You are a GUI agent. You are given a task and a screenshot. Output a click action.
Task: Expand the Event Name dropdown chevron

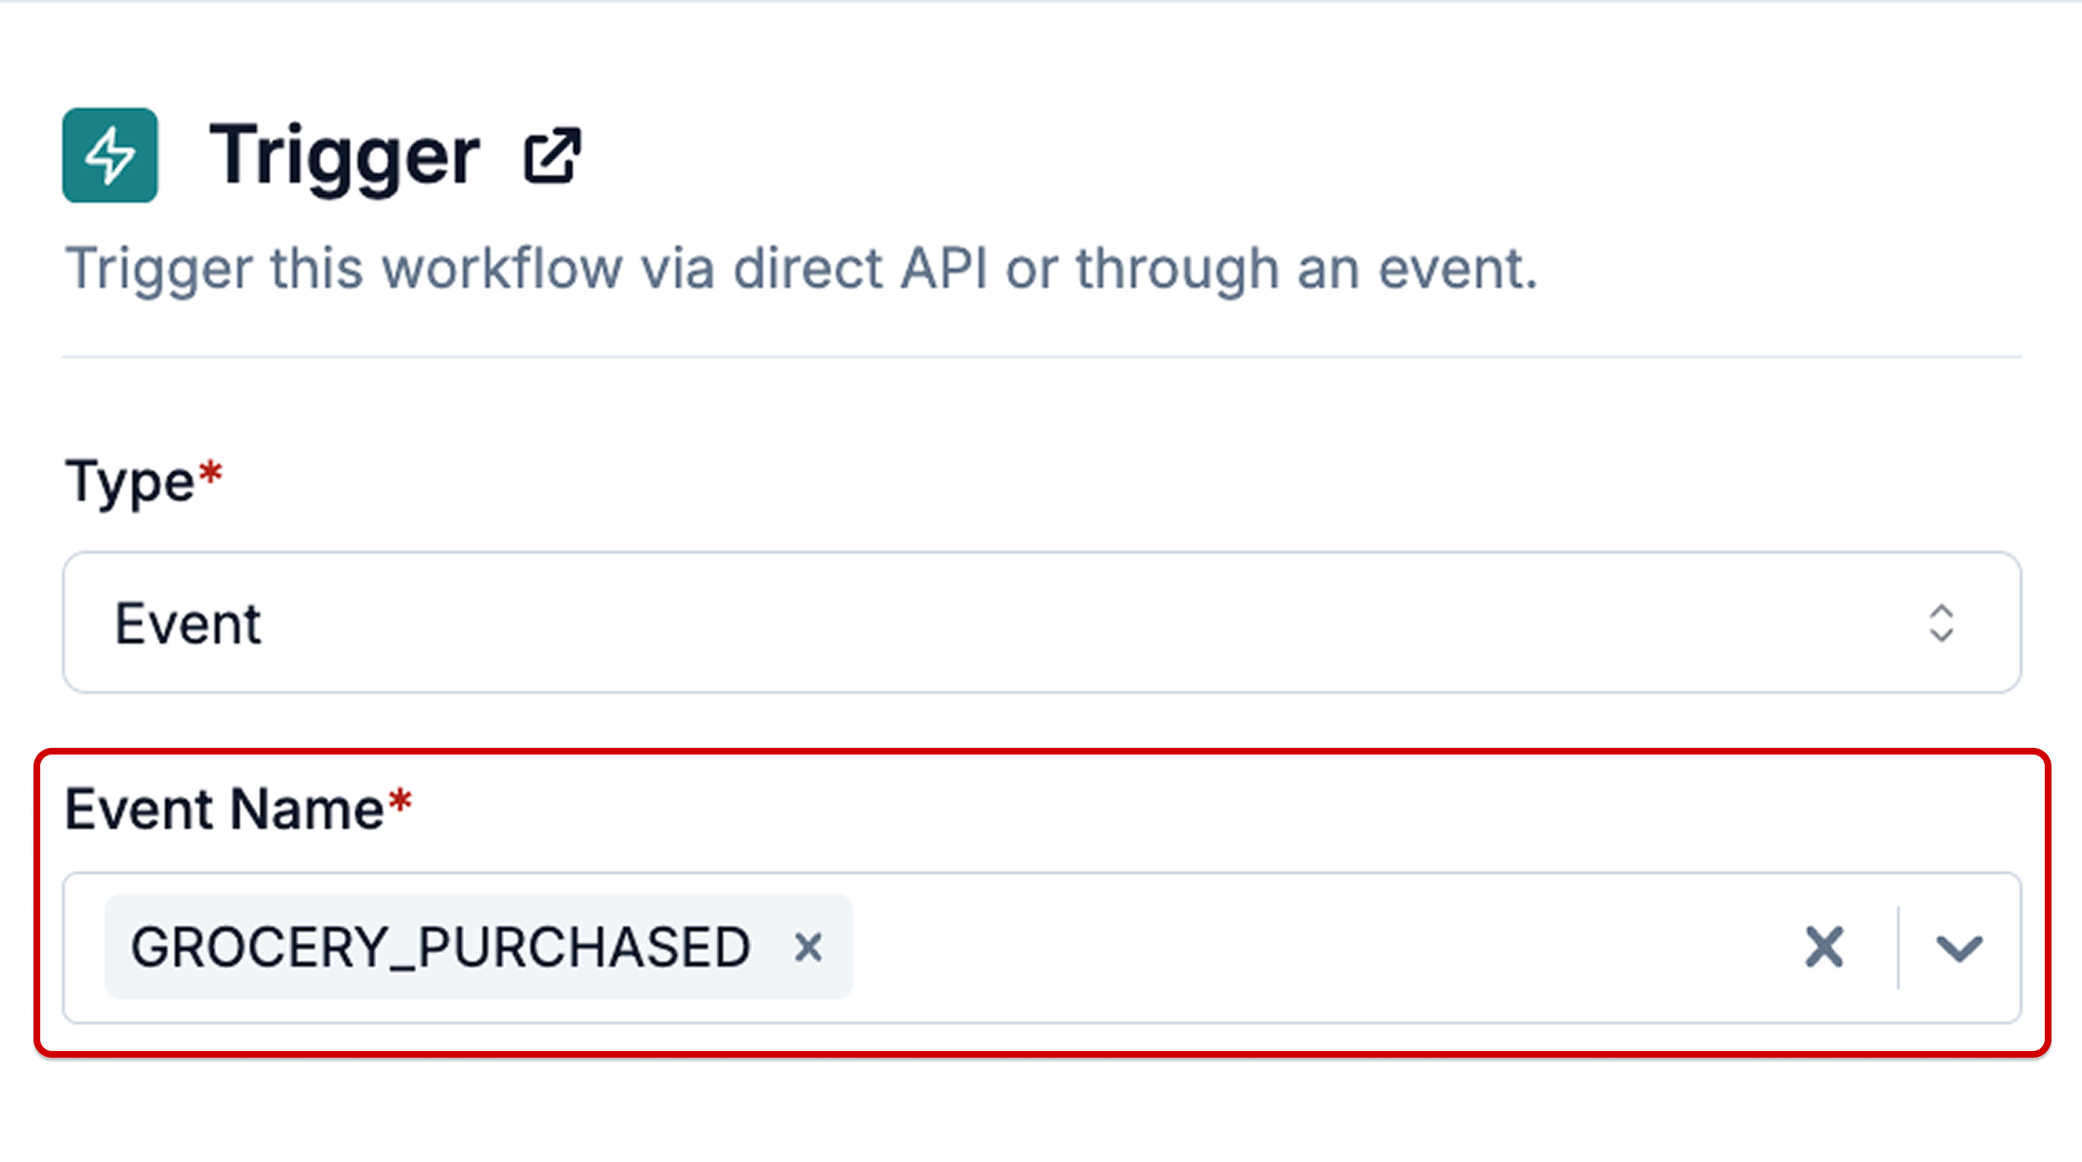(1959, 947)
